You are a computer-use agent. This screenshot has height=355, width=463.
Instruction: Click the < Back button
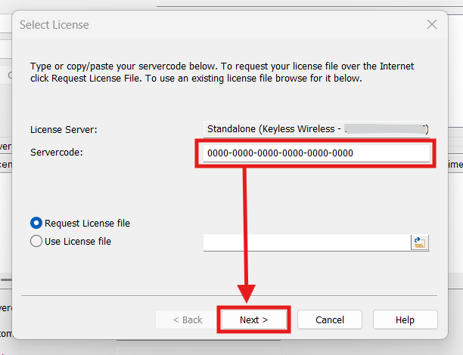[187, 319]
